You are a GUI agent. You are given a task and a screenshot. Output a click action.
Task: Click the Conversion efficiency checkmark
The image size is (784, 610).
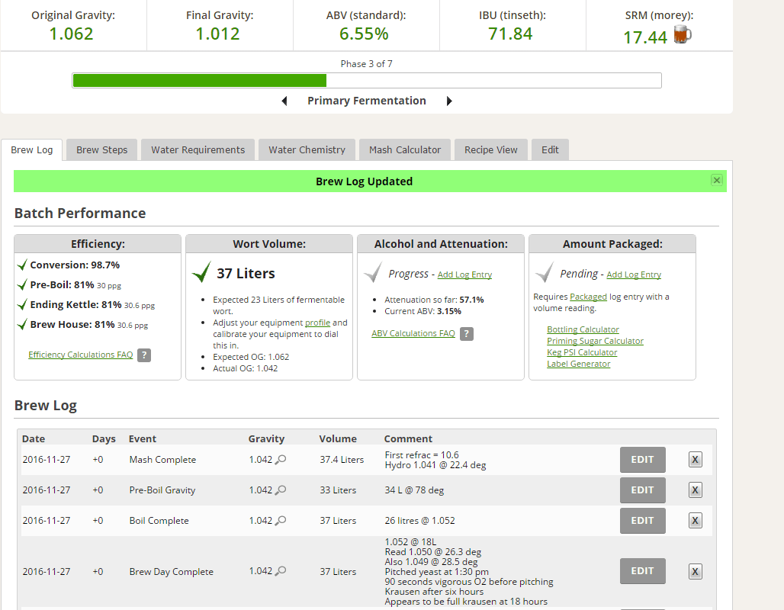coord(22,265)
